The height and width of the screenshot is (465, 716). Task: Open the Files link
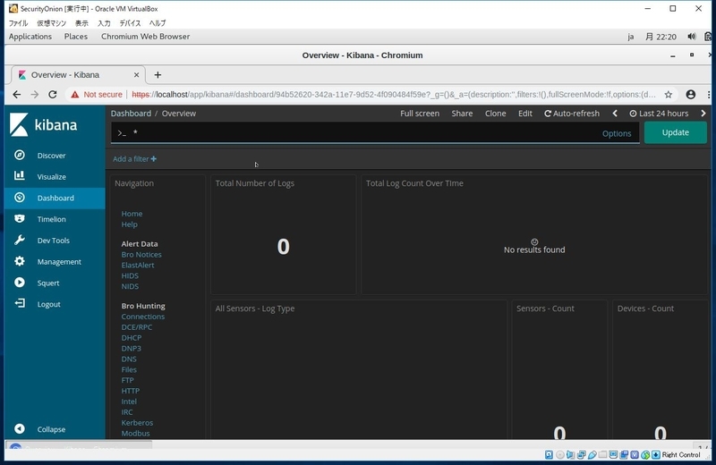pyautogui.click(x=129, y=369)
